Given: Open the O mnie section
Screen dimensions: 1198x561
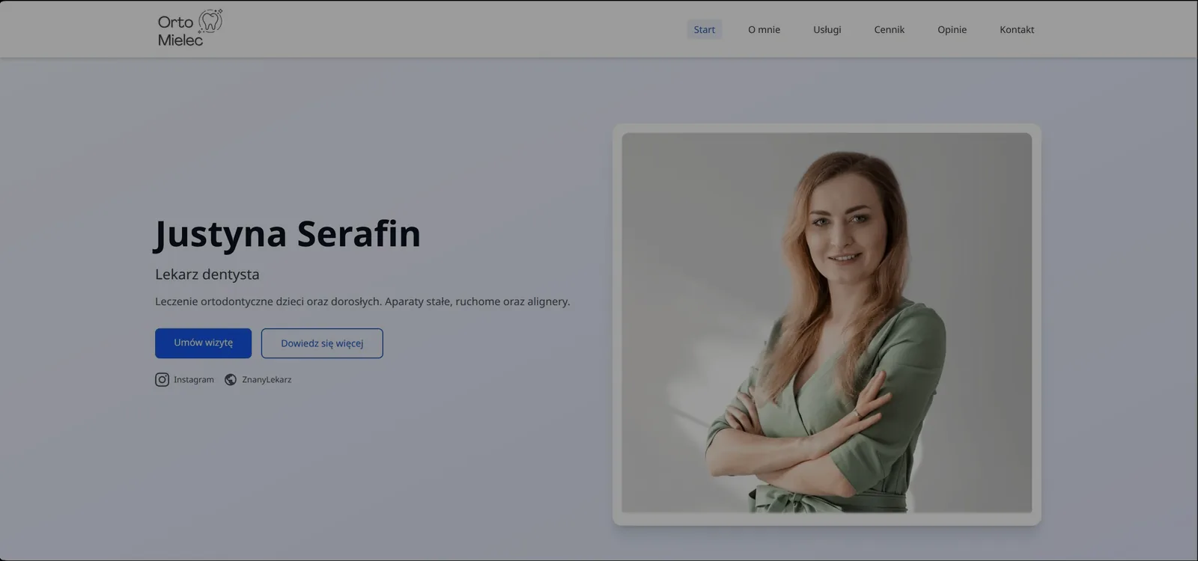Looking at the screenshot, I should pyautogui.click(x=764, y=30).
